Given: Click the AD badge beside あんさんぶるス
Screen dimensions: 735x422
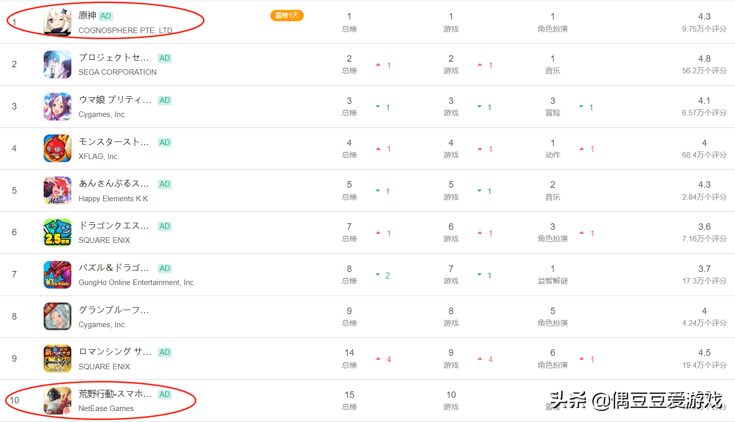Looking at the screenshot, I should pyautogui.click(x=164, y=184).
